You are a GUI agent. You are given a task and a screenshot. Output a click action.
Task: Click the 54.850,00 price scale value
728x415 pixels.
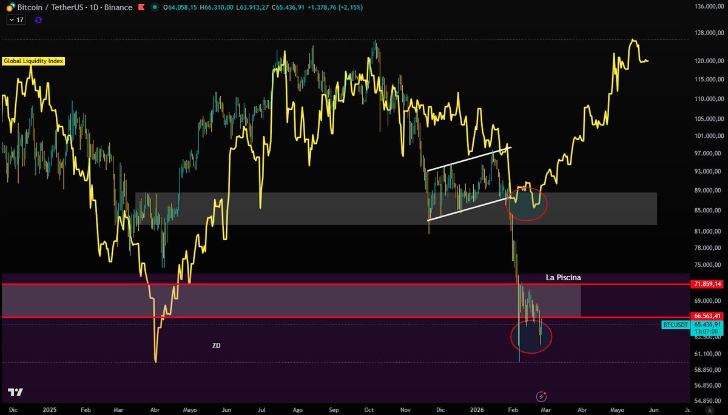(x=708, y=401)
